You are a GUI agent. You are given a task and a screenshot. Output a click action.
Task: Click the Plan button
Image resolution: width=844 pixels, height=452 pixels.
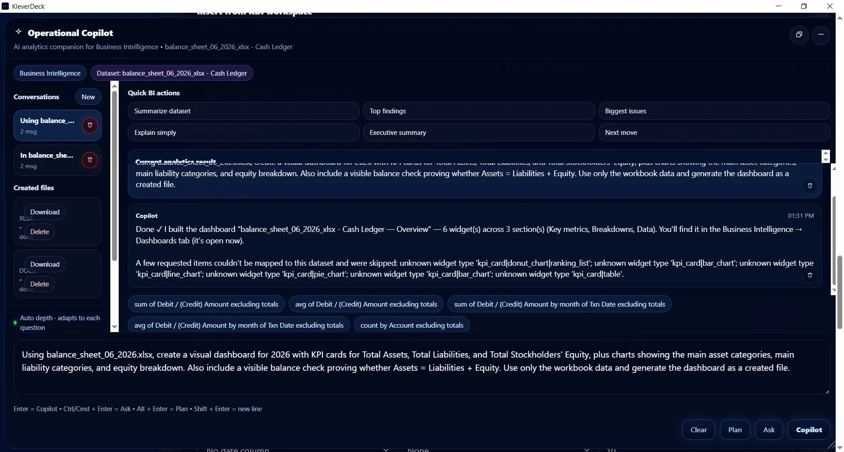735,430
